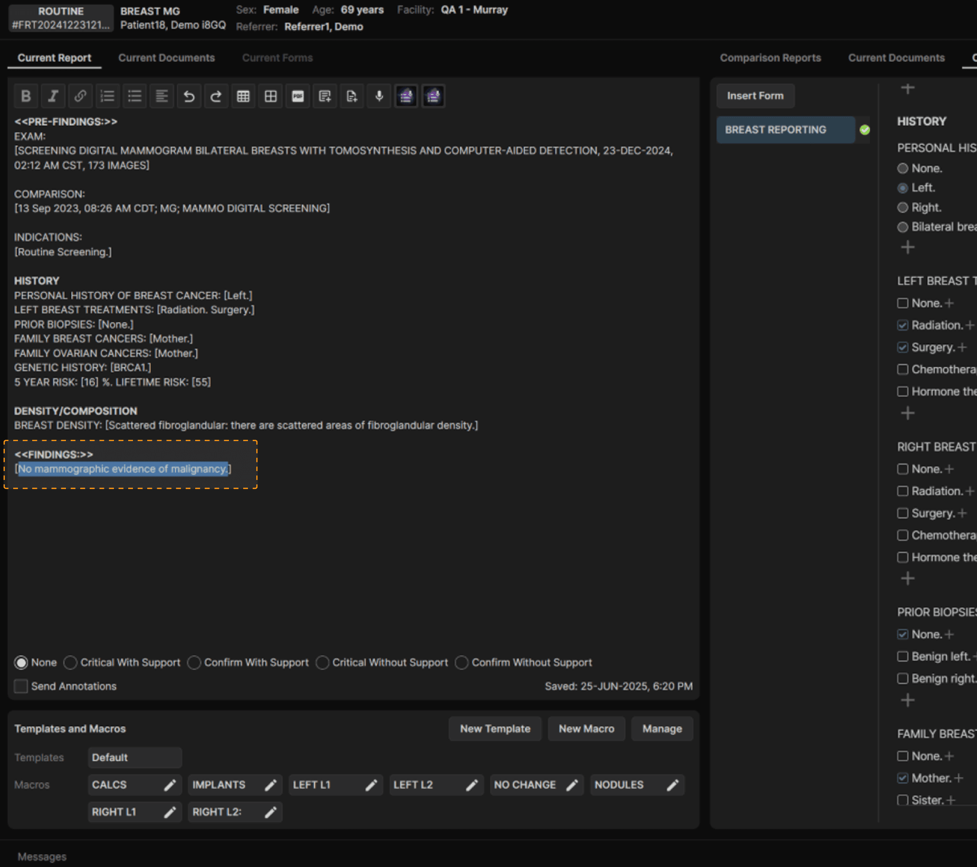Screen dimensions: 977x867
Task: Click the highlighted findings text field
Action: click(123, 469)
